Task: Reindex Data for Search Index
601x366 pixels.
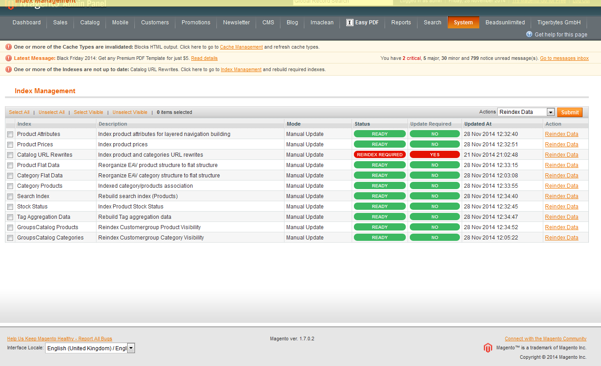Action: [561, 196]
